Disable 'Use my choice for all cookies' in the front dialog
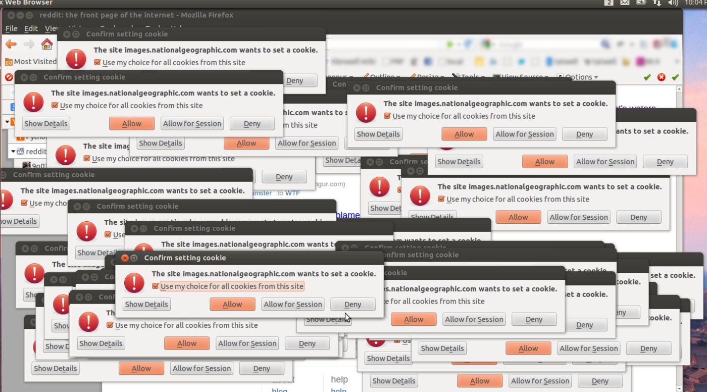Image resolution: width=707 pixels, height=392 pixels. coord(155,286)
